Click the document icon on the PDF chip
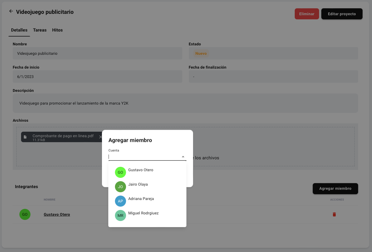The height and width of the screenshot is (252, 372). pyautogui.click(x=25, y=137)
